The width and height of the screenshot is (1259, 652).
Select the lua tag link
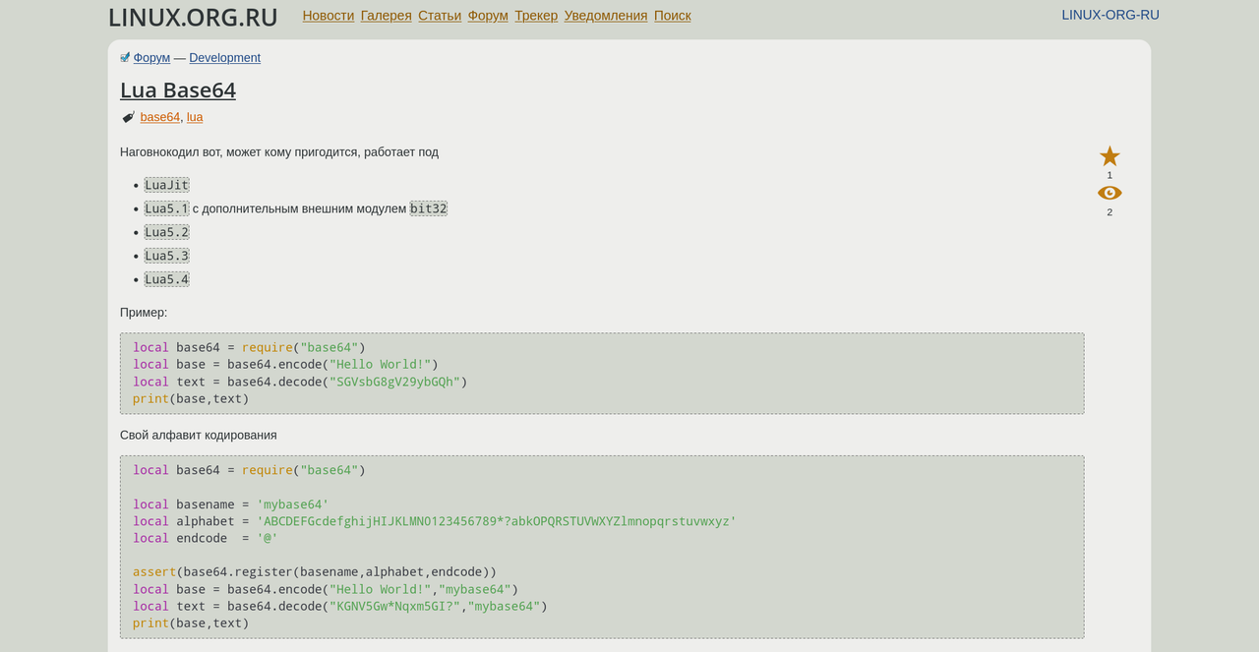[195, 117]
